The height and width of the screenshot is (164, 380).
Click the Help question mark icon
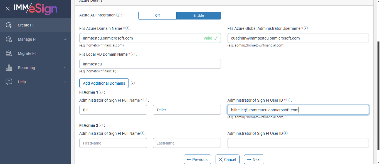(x=9, y=82)
